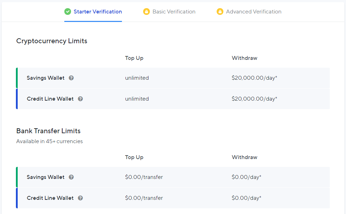This screenshot has width=346, height=214.
Task: Click the Withdraw header under Bank Transfer Limits
Action: click(245, 157)
